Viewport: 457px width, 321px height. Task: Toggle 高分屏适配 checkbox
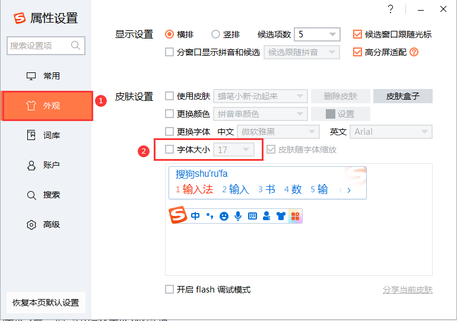pos(357,52)
